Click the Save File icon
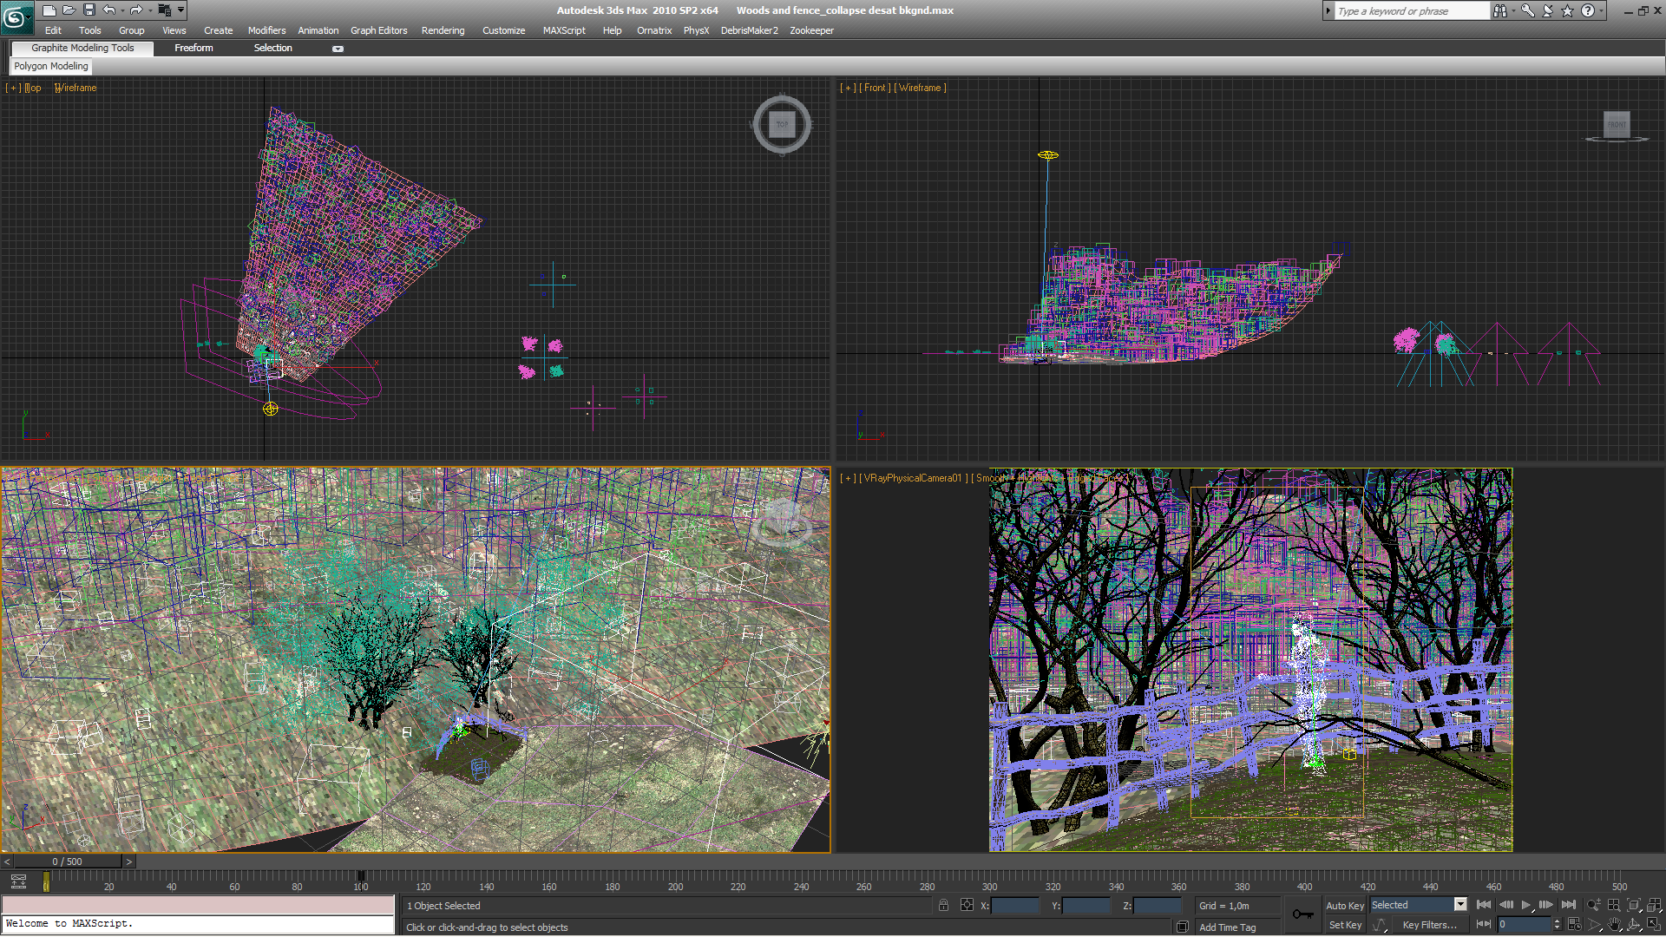 [89, 10]
